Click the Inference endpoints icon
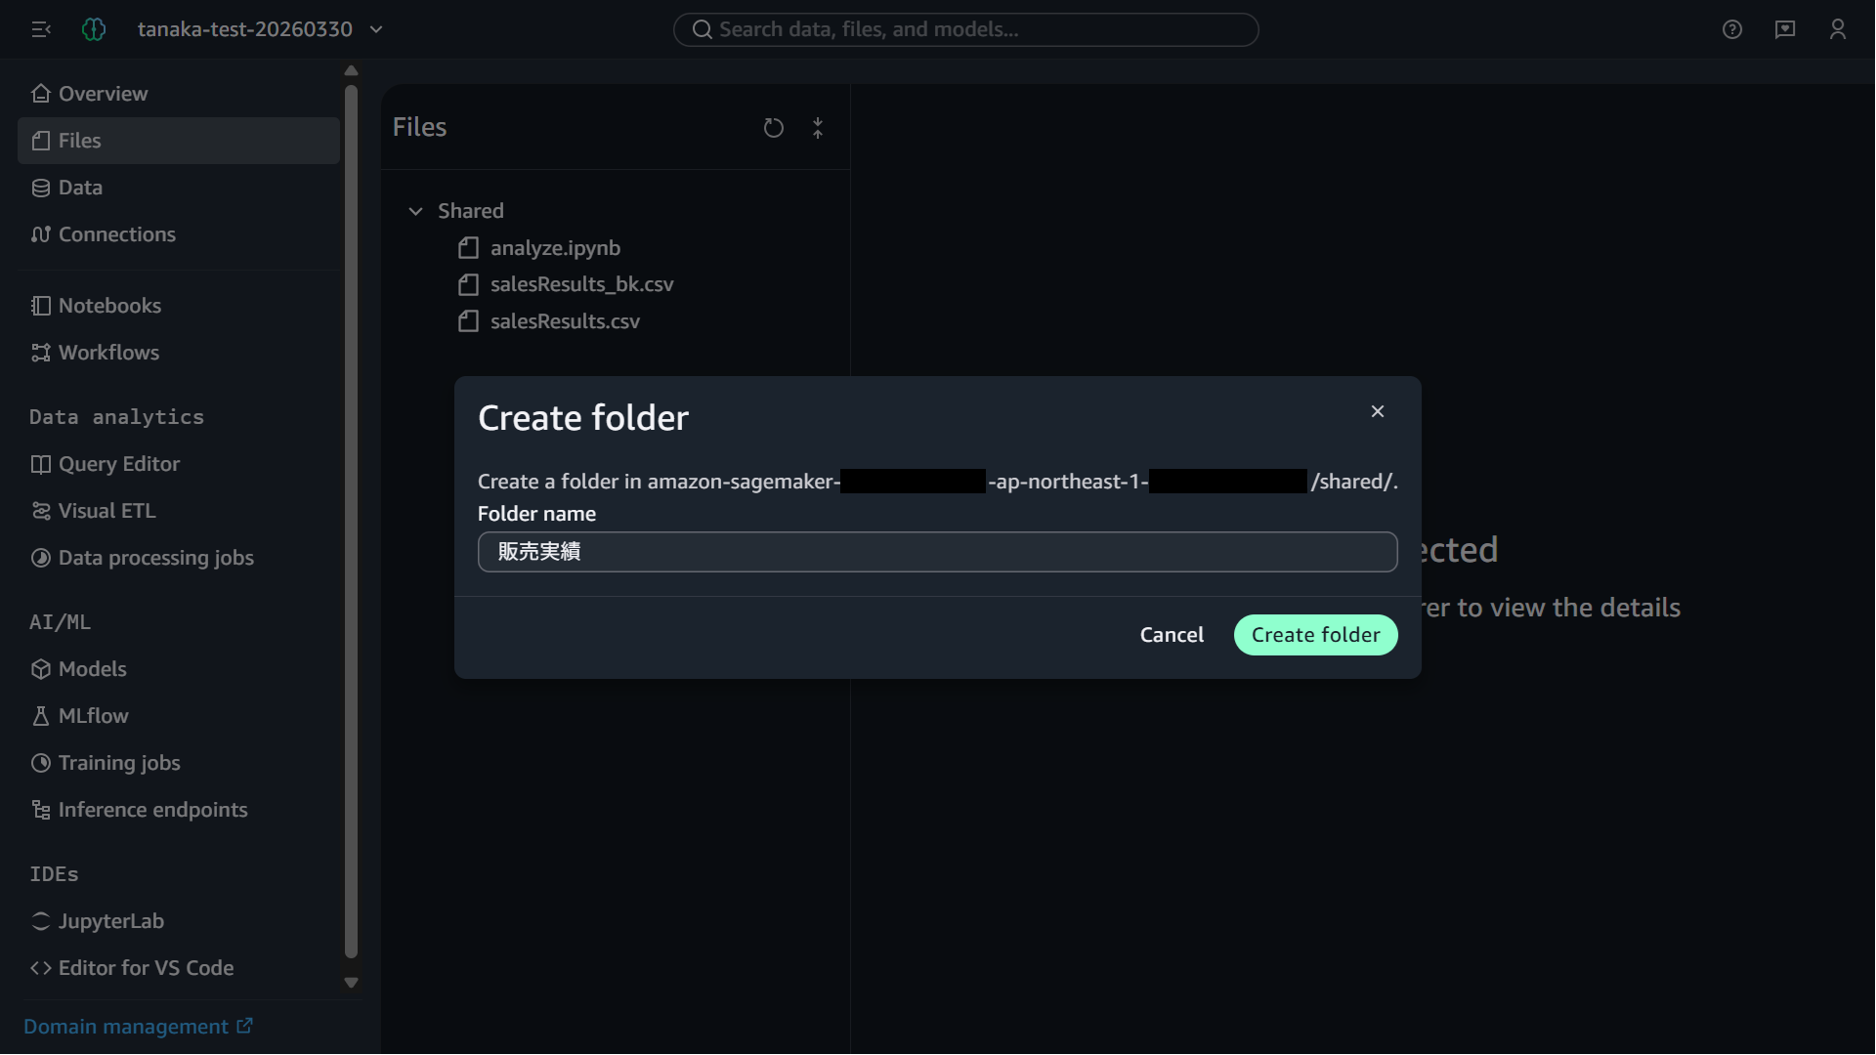 40,810
